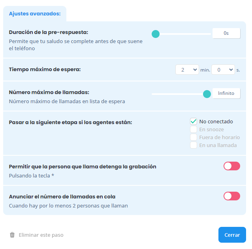Enable caller stopping the recording toggle
252x249 pixels.
pos(232,166)
